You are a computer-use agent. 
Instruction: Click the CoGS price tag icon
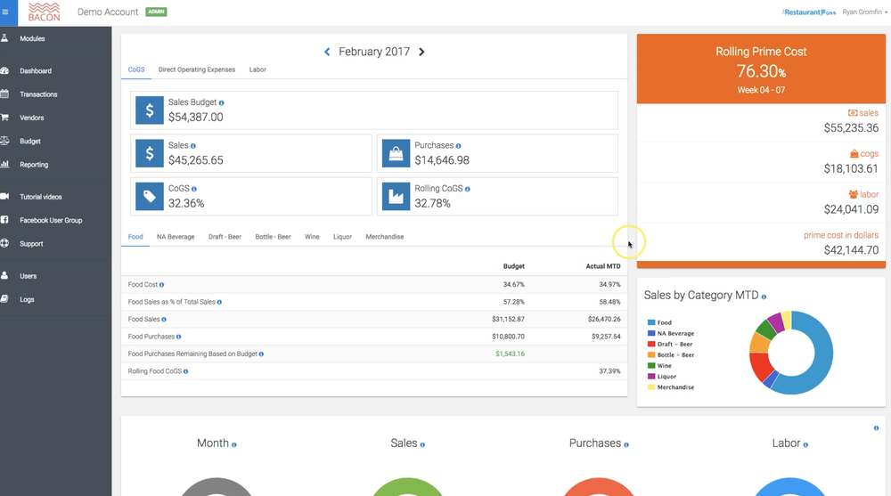pos(150,197)
